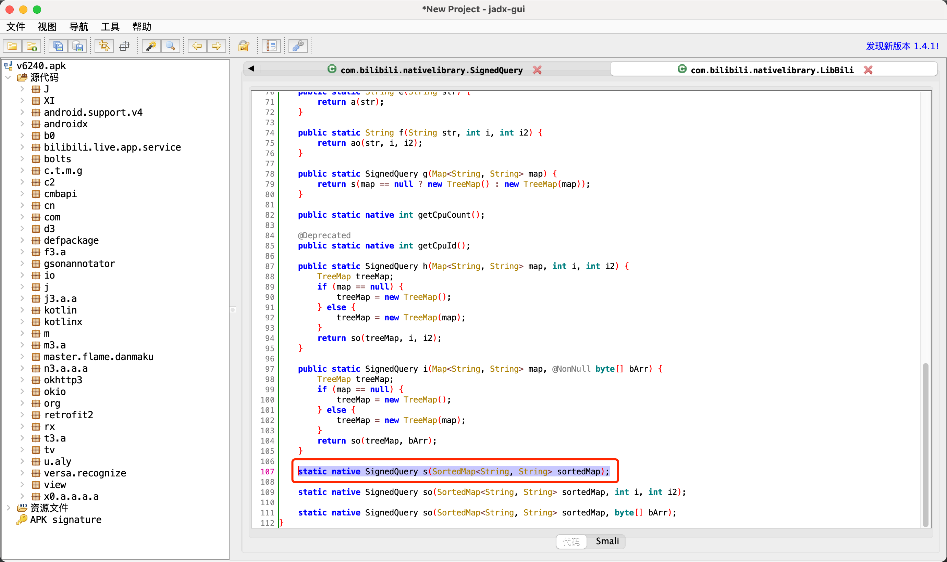Select the 文件 menu item
947x562 pixels.
point(18,27)
